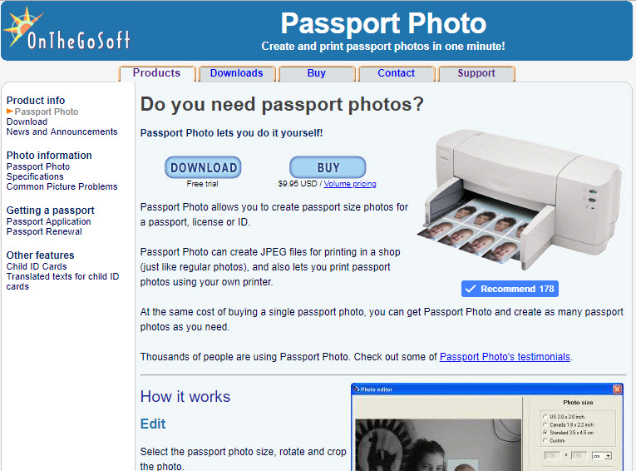Open the Support tab
Screen dimensions: 636x471
(x=476, y=73)
